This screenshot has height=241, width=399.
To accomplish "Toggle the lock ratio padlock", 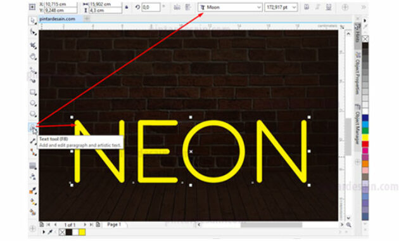I will coord(127,7).
